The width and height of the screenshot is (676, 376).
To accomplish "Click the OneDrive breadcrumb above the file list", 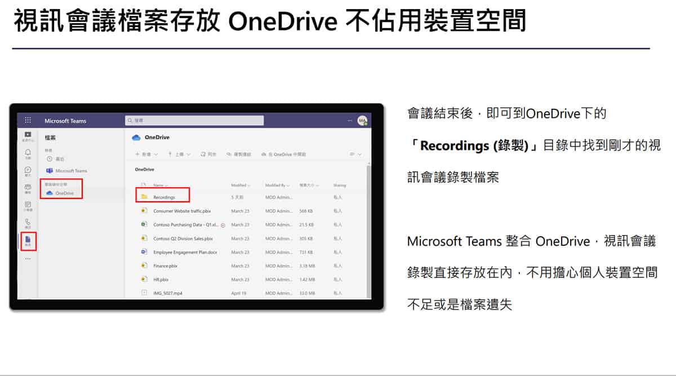I will pos(144,169).
